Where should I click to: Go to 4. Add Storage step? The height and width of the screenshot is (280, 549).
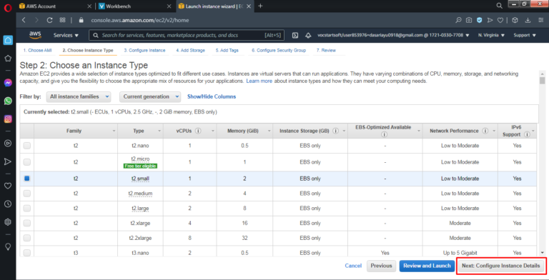pos(190,51)
